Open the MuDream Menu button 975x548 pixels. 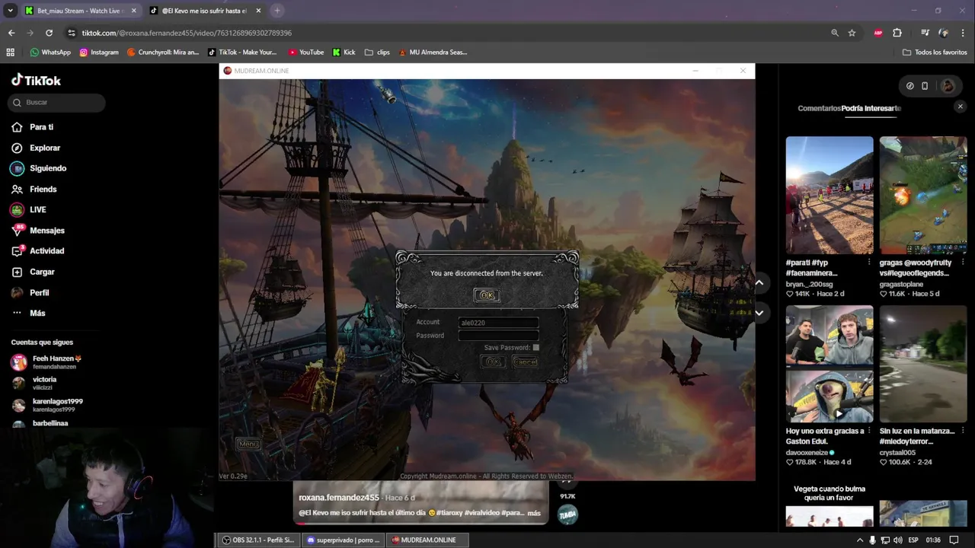248,444
